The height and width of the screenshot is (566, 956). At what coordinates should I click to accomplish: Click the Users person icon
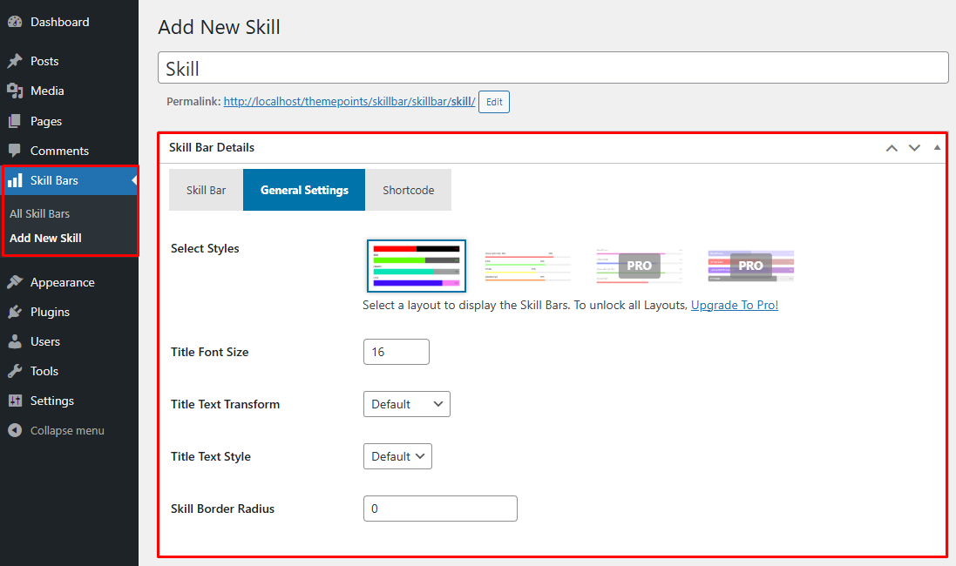click(x=15, y=341)
